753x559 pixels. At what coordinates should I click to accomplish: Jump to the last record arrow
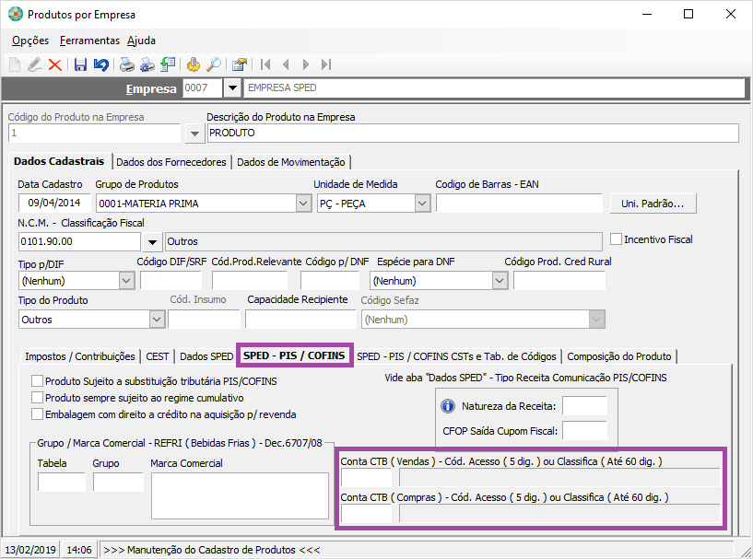[x=328, y=64]
